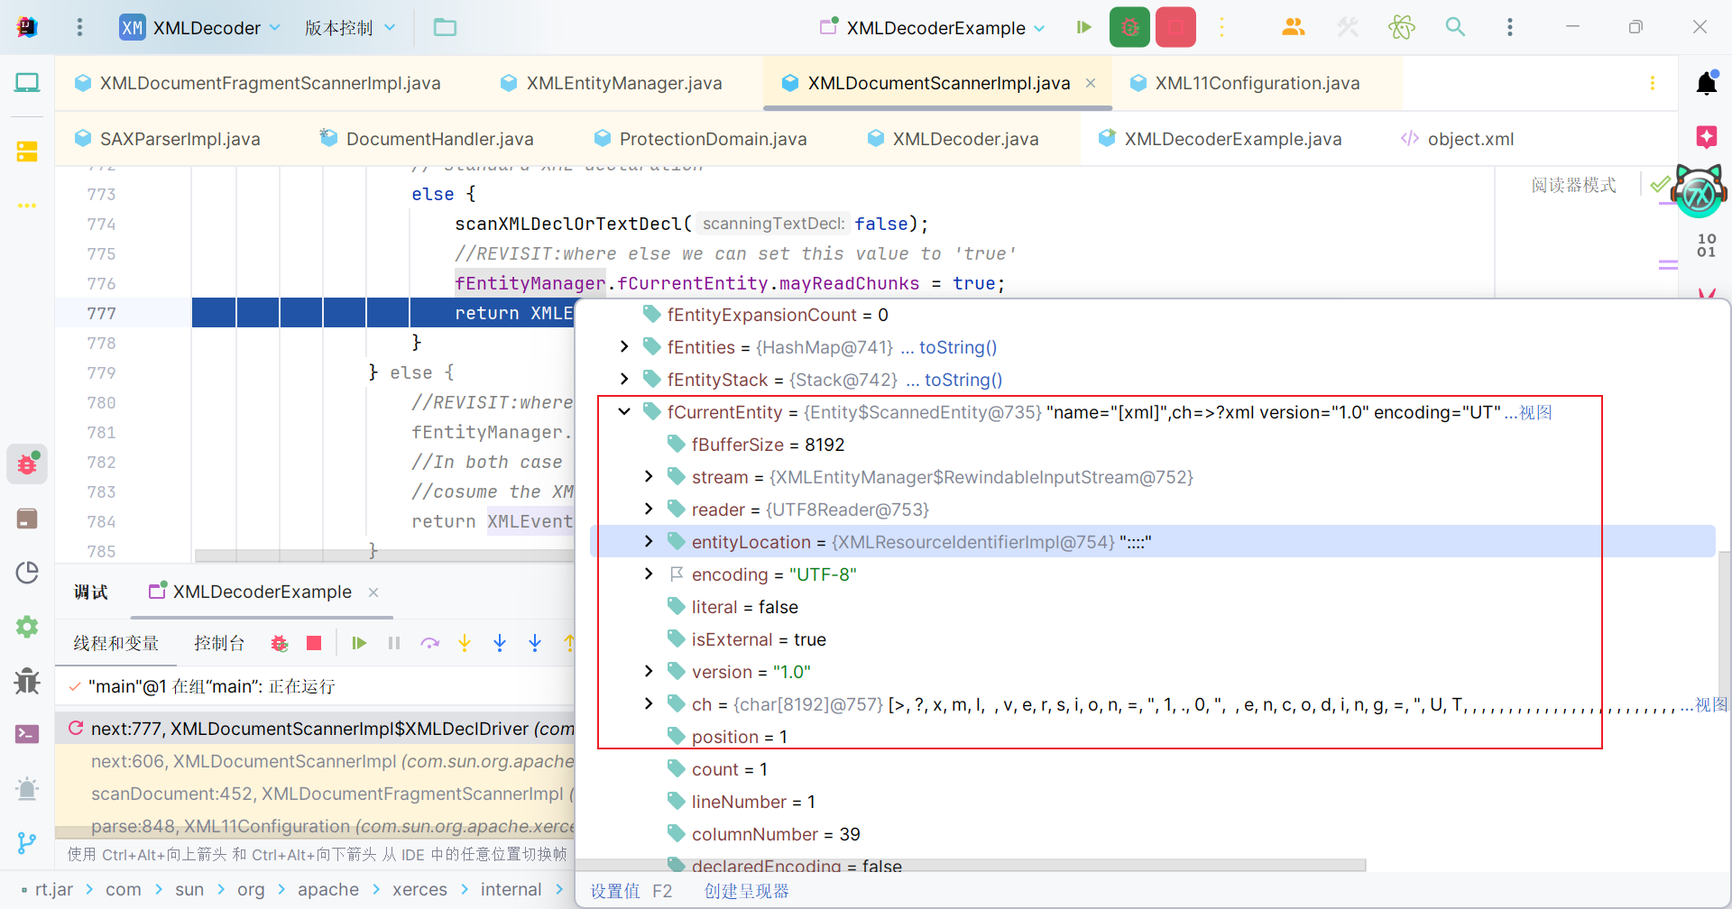This screenshot has width=1732, height=909.
Task: Open the Project tool window icon
Action: tap(27, 83)
